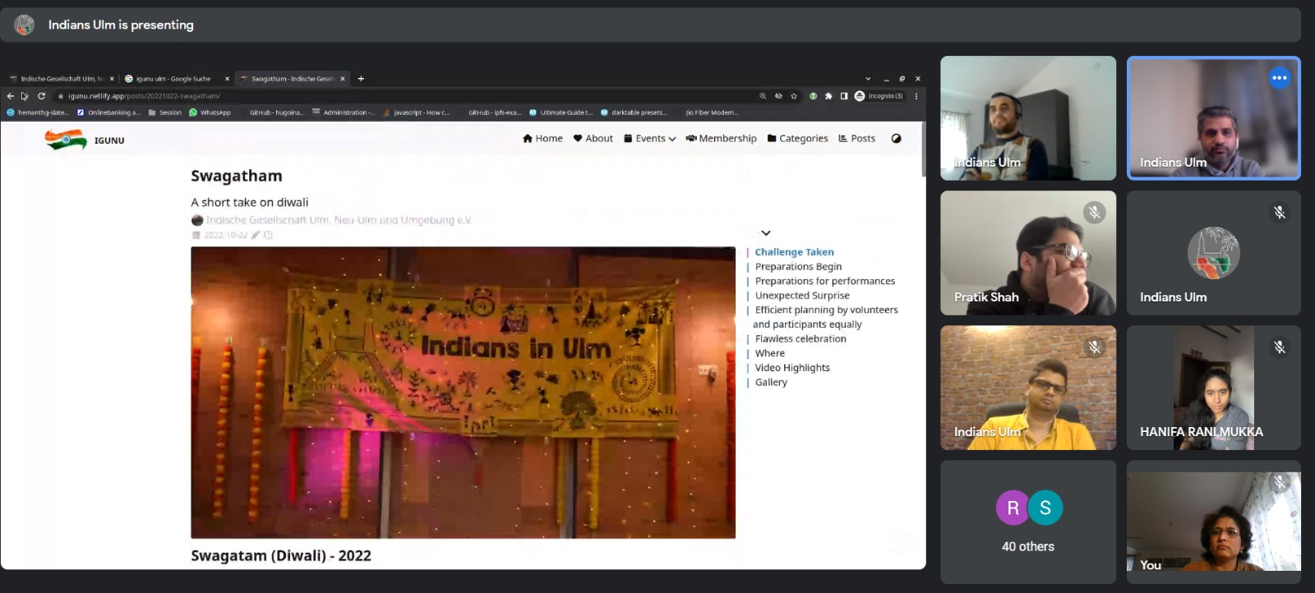Close the Swagatham tab
Screen dimensions: 1315x593
click(343, 79)
